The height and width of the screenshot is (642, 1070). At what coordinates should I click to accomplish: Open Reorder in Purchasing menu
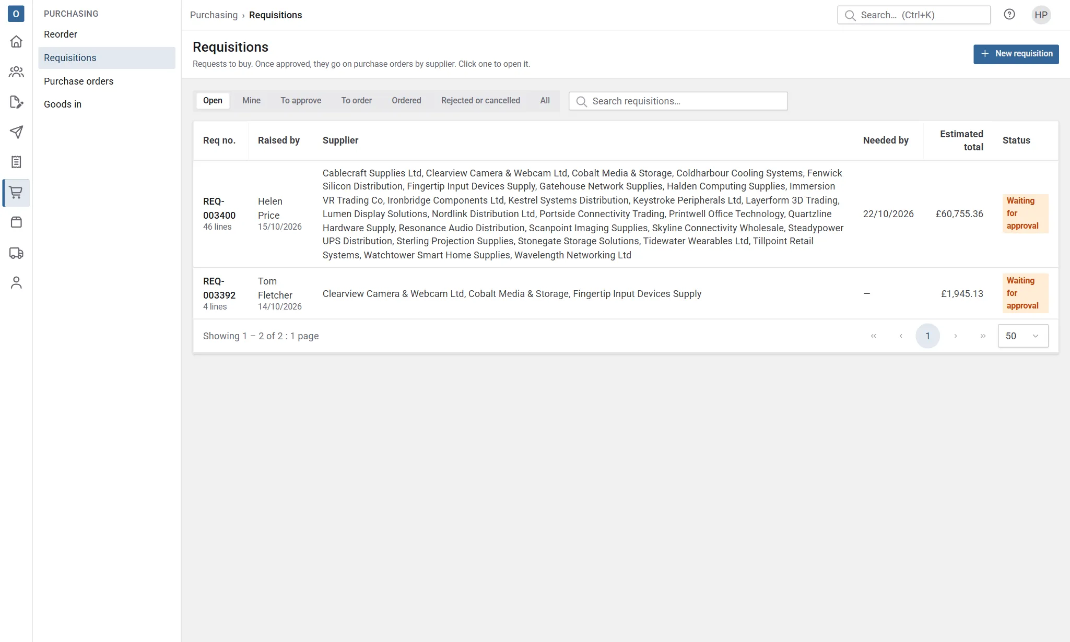(x=107, y=34)
